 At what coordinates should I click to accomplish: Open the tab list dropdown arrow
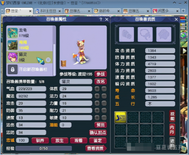[2, 11]
